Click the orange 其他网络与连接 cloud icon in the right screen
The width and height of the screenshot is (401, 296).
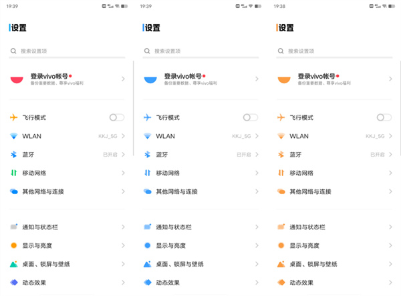(x=281, y=191)
